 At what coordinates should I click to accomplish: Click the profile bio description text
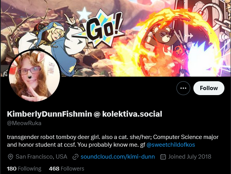(x=113, y=141)
